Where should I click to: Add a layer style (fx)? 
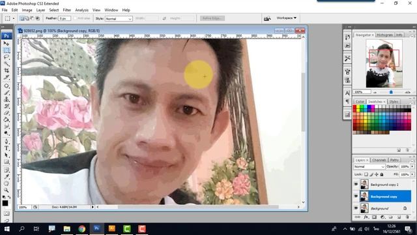pos(366,217)
